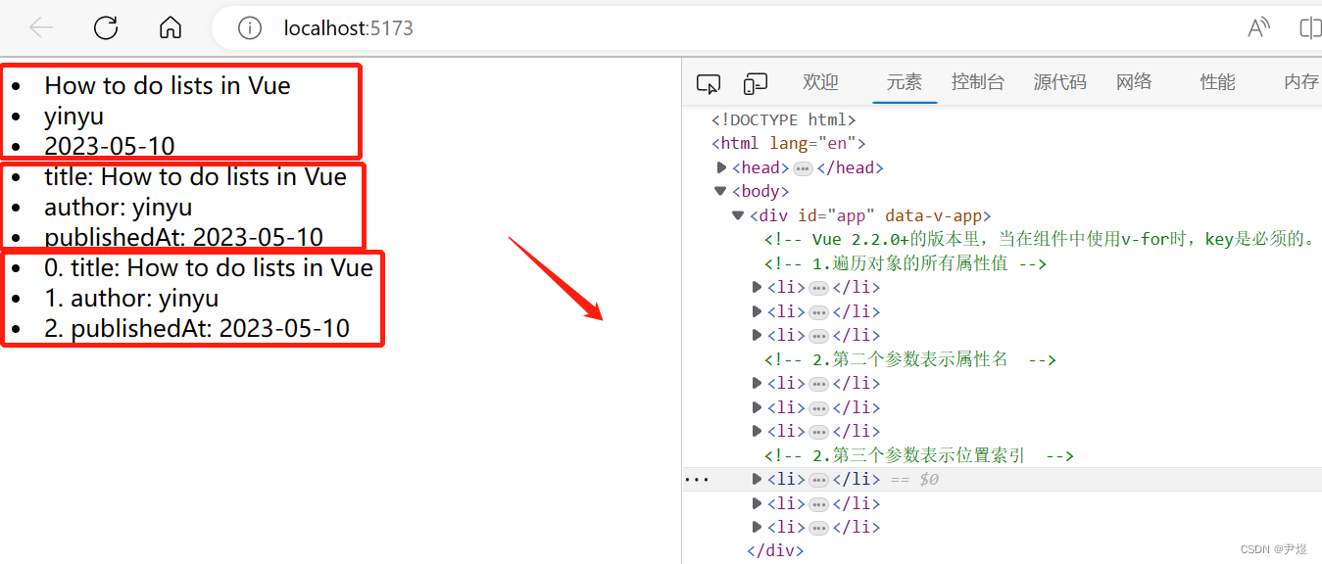Click the plain '2023-05-10' list item
The width and height of the screenshot is (1322, 564).
[x=110, y=147]
